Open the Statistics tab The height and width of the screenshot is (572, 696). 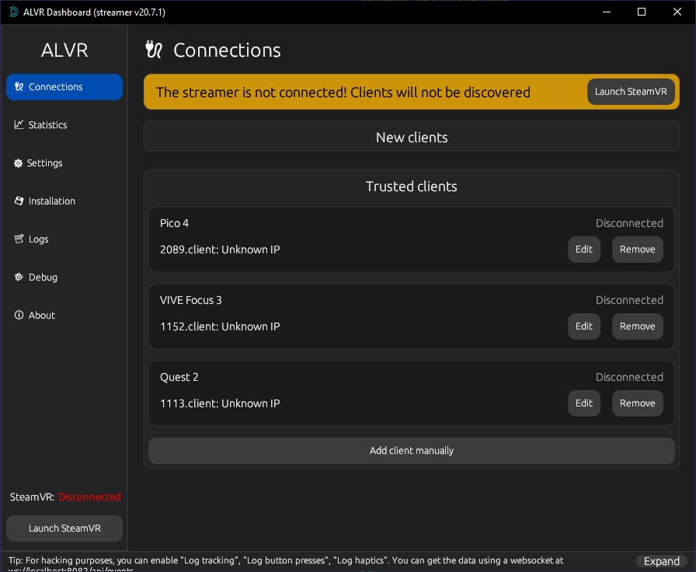pos(47,125)
